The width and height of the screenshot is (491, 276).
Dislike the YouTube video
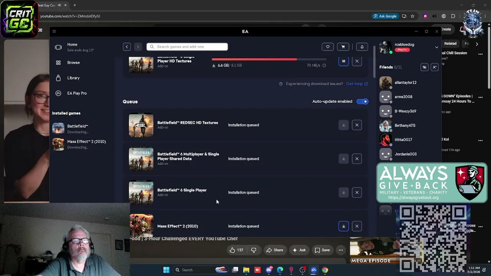point(254,250)
